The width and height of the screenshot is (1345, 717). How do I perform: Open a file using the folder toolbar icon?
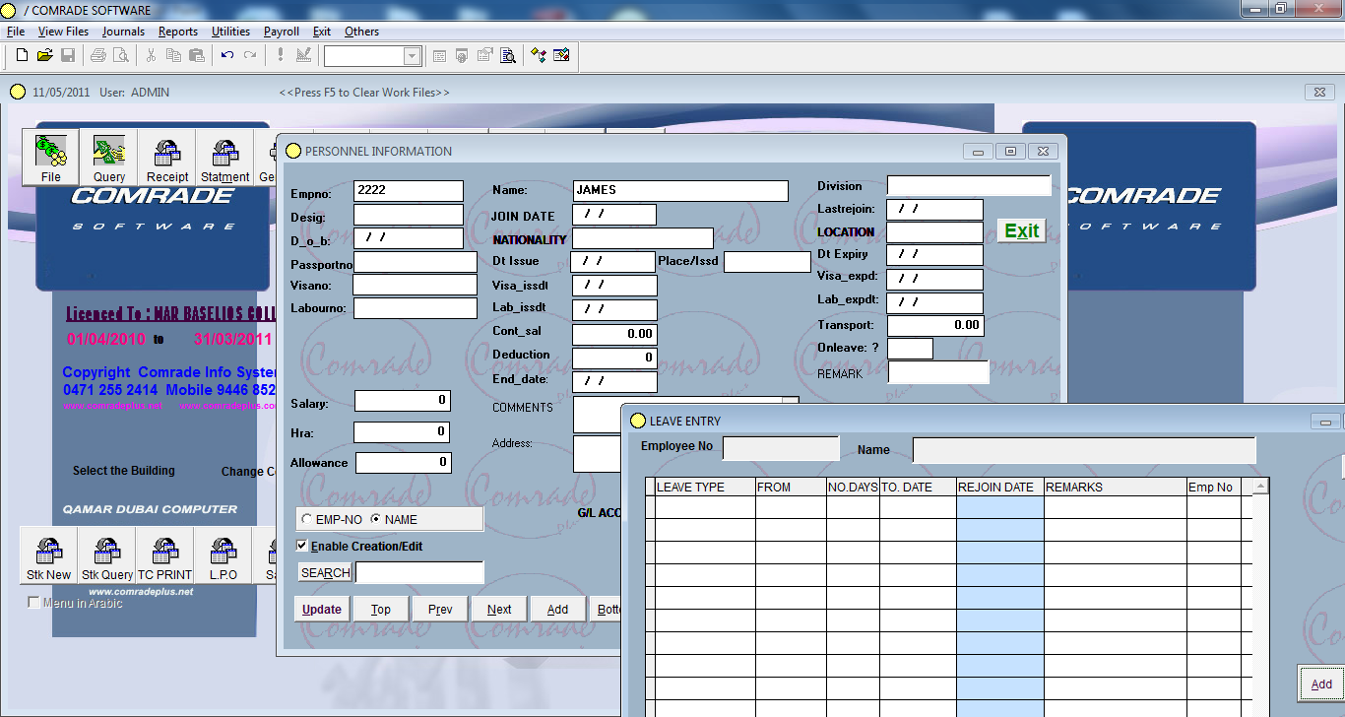pyautogui.click(x=44, y=55)
